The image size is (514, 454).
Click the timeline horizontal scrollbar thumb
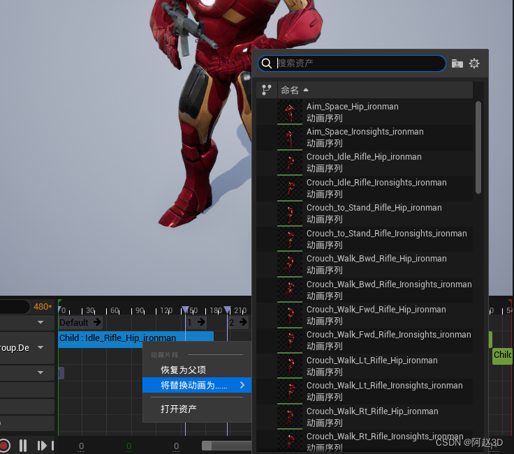[x=227, y=446]
